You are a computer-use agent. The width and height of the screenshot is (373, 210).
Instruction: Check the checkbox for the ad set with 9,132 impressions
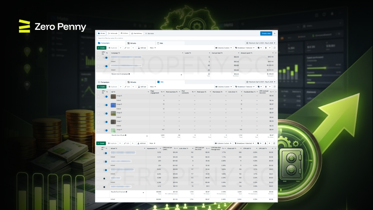click(x=98, y=153)
